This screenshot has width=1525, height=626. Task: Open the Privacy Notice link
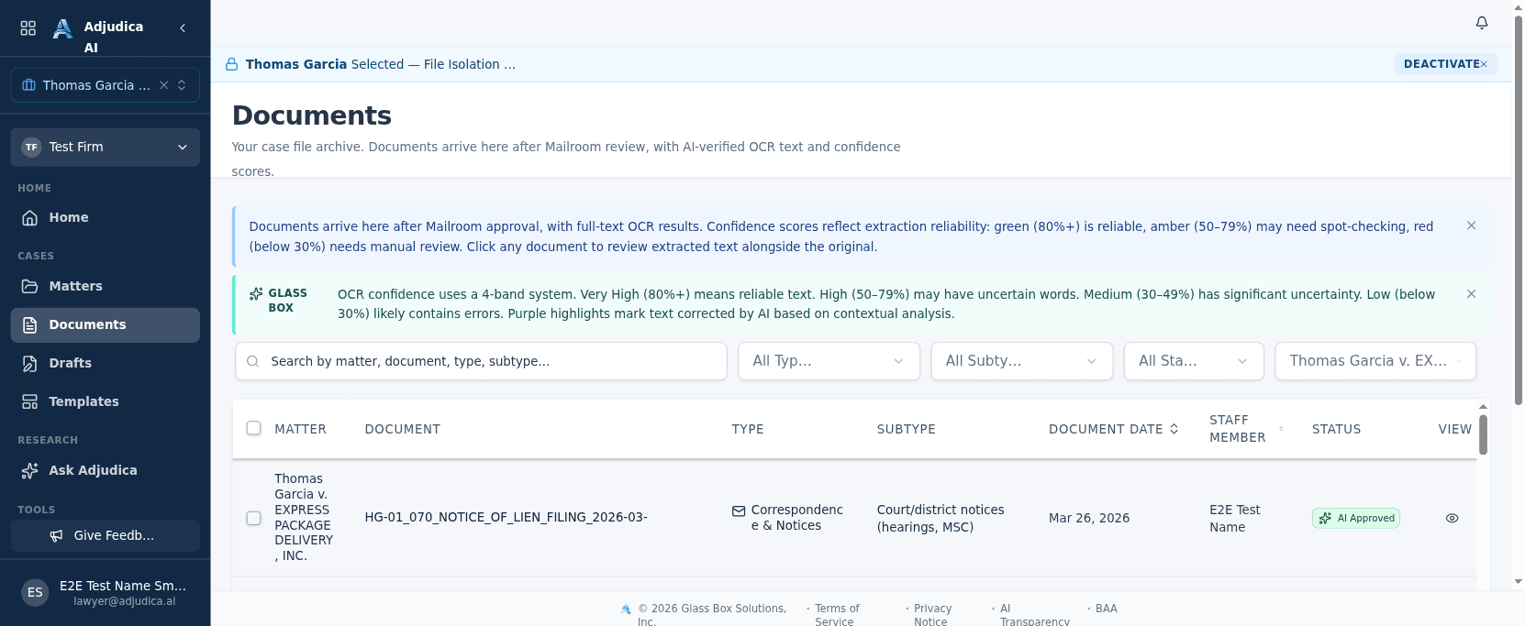tap(932, 615)
